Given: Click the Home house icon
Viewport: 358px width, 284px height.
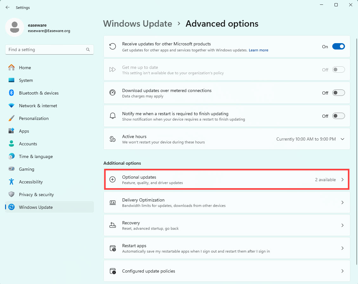Looking at the screenshot, I should point(11,67).
